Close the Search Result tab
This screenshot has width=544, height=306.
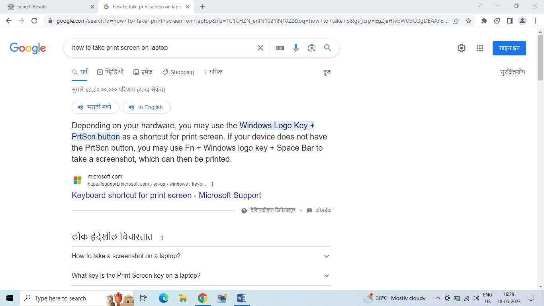(x=92, y=7)
